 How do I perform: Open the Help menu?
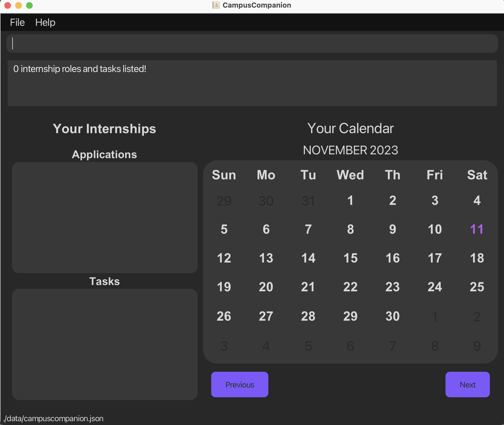45,22
